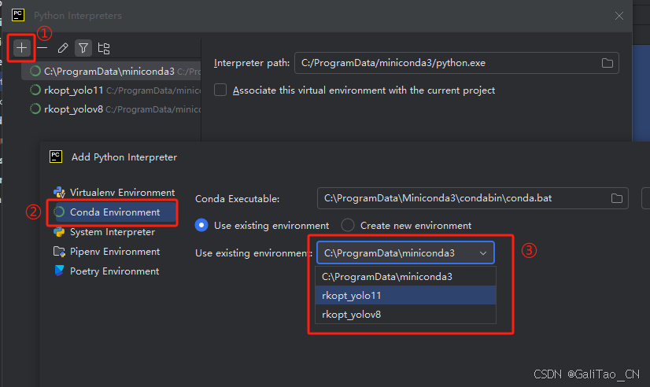650x387 pixels.
Task: Click the folder icon to browse the Conda Executable
Action: (x=617, y=198)
